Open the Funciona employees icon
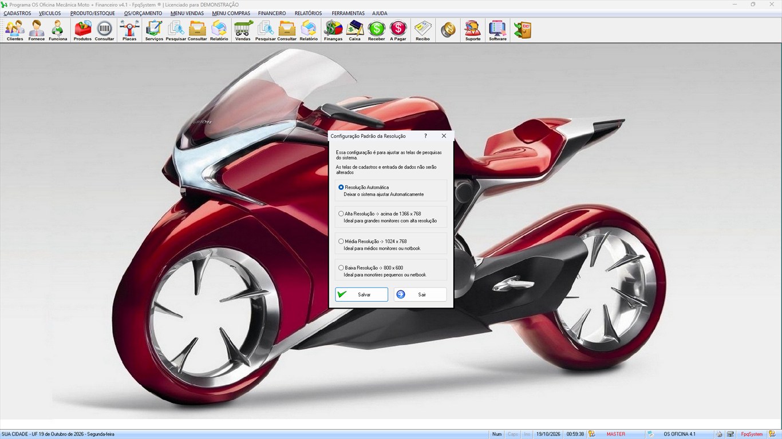The height and width of the screenshot is (439, 782). pos(58,30)
